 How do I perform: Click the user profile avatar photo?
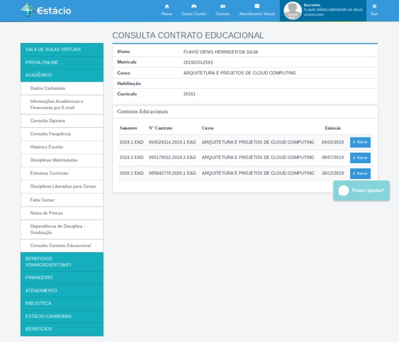pos(292,10)
